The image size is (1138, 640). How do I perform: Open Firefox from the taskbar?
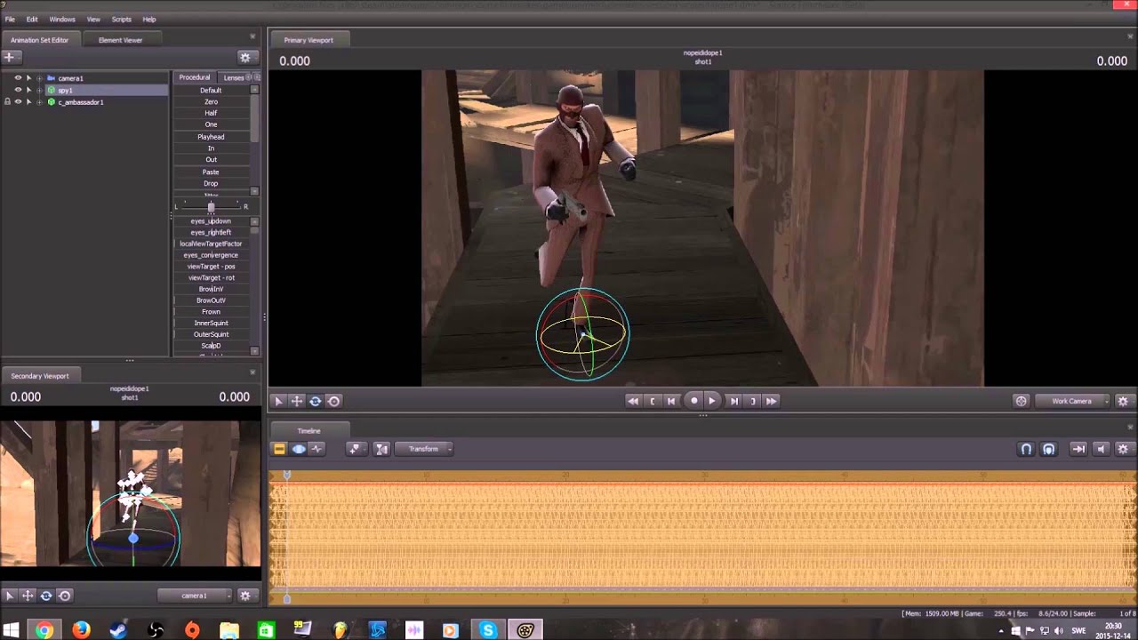tap(81, 630)
